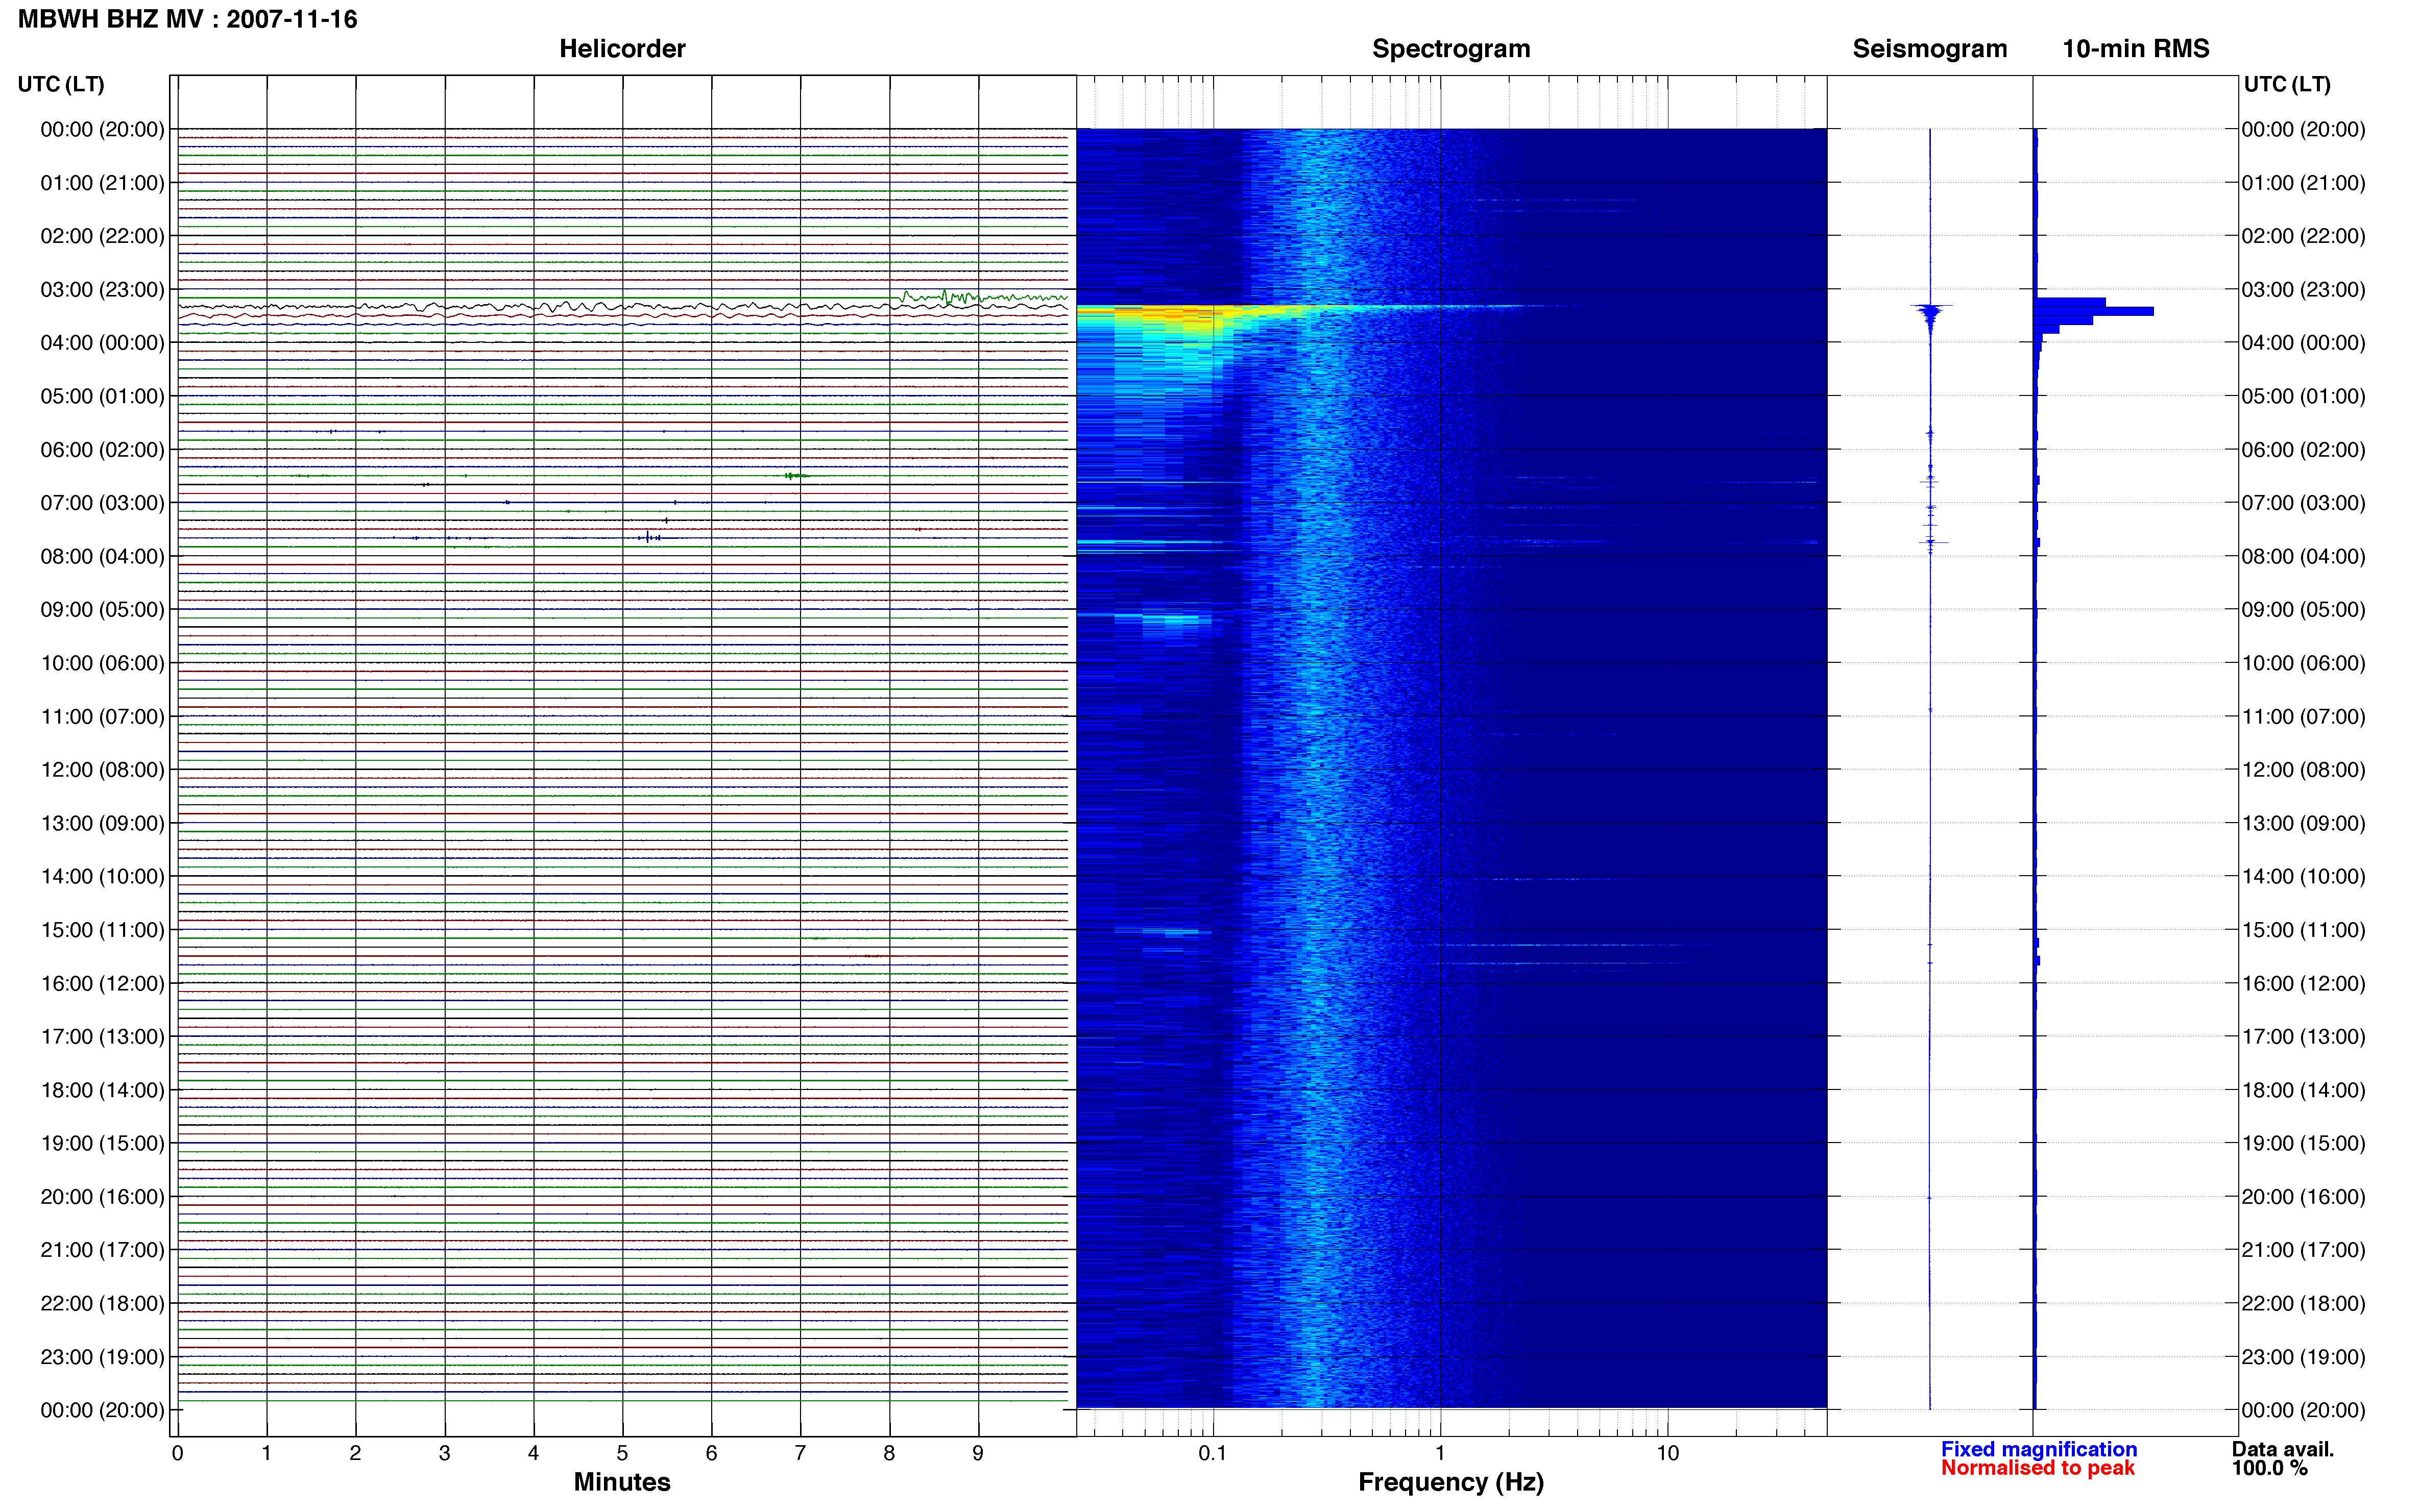
Task: Click '06:00 (02:00)' on the Helicorder time axis
Action: pos(102,450)
